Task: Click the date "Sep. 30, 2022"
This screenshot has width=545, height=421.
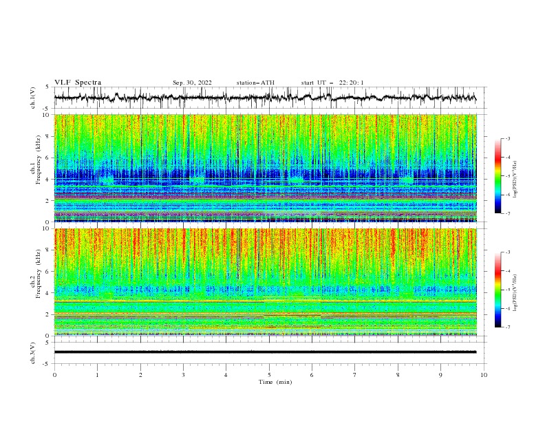Action: tap(192, 83)
